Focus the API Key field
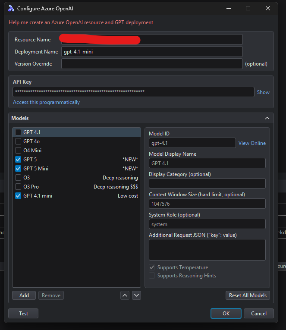Viewport: 286px width, 330px height. coord(133,92)
